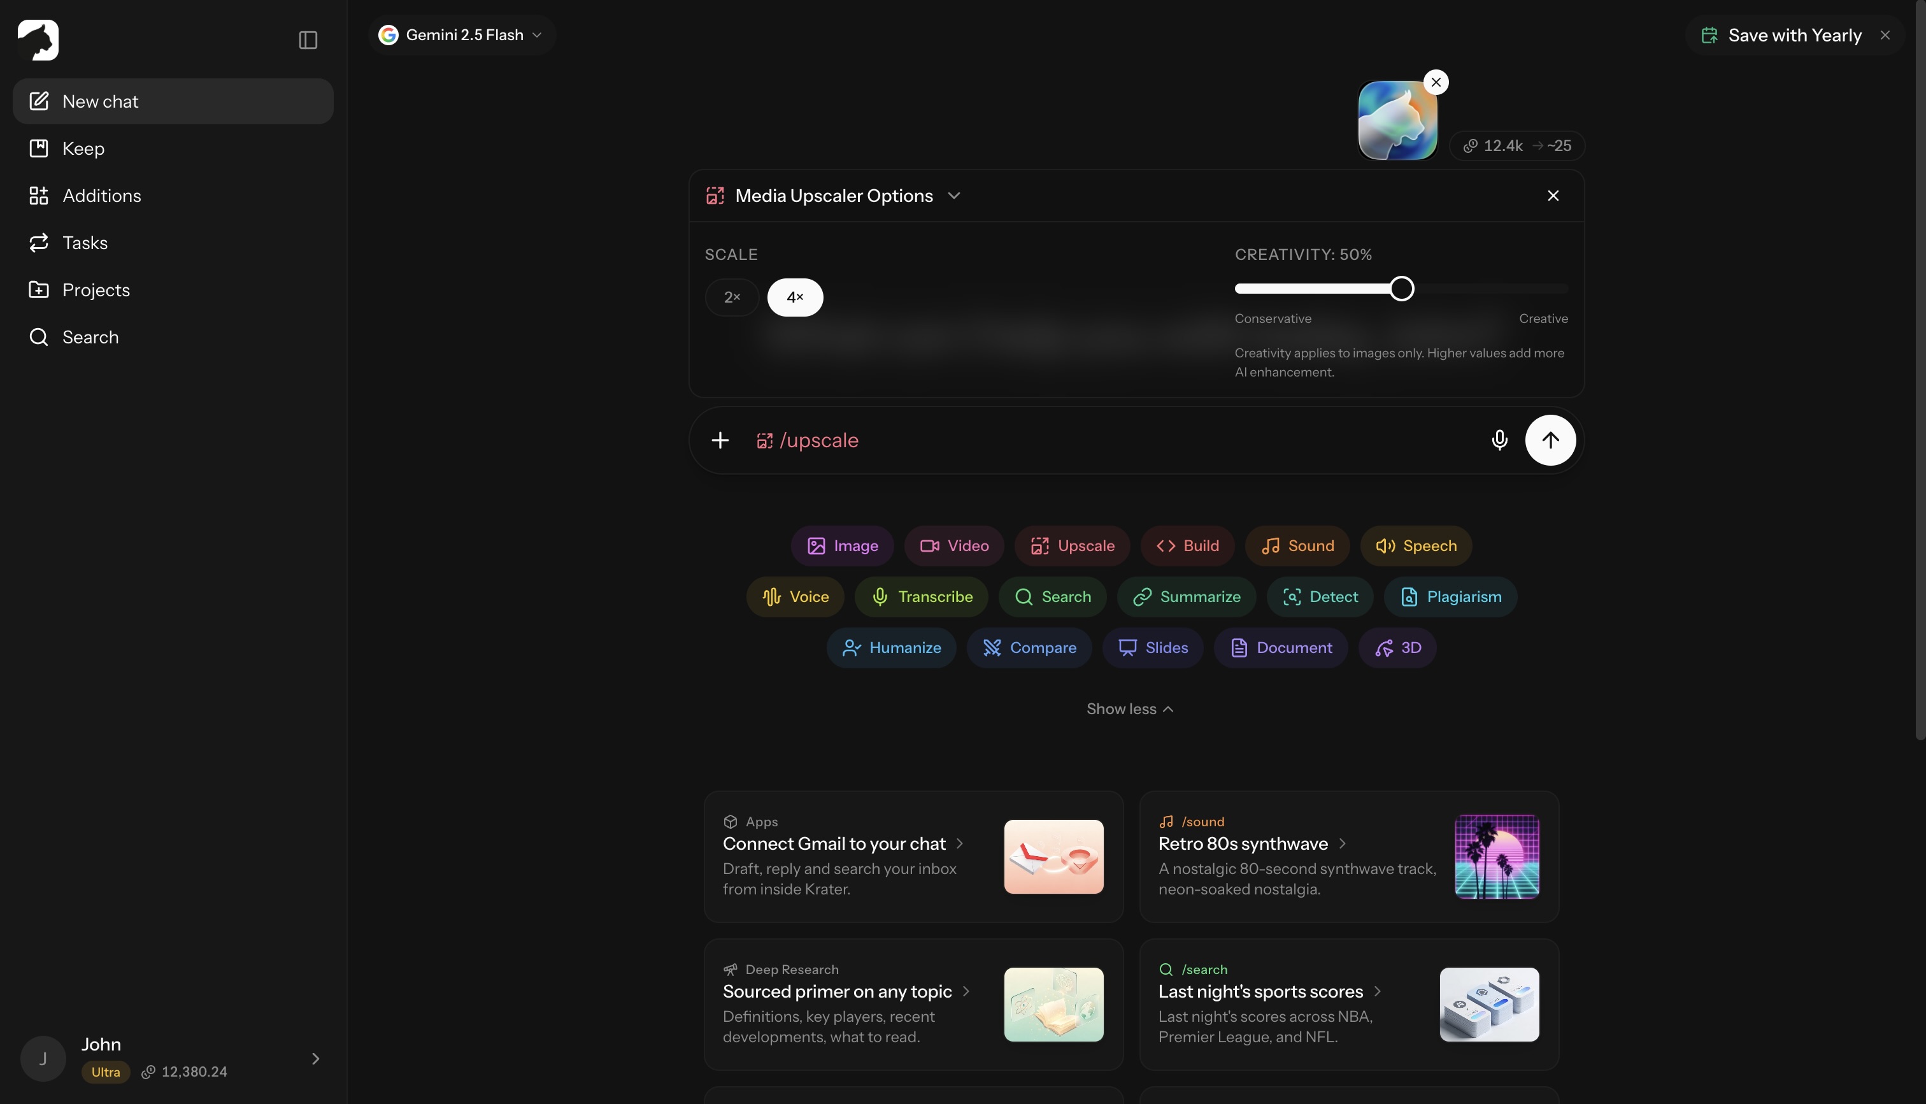Choose the Plagiarism tool chip
Screen dimensions: 1926x1104
pyautogui.click(x=1450, y=597)
